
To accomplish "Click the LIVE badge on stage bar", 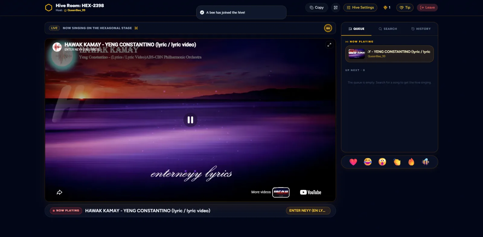I will tap(54, 28).
